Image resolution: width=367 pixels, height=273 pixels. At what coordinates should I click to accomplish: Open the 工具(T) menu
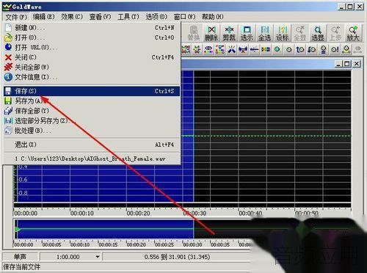(128, 17)
